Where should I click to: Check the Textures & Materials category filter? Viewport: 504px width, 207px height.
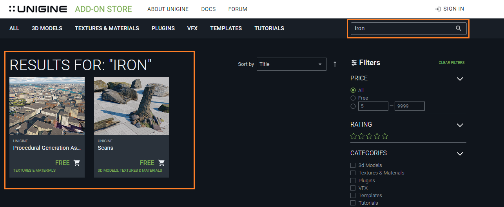pyautogui.click(x=353, y=172)
